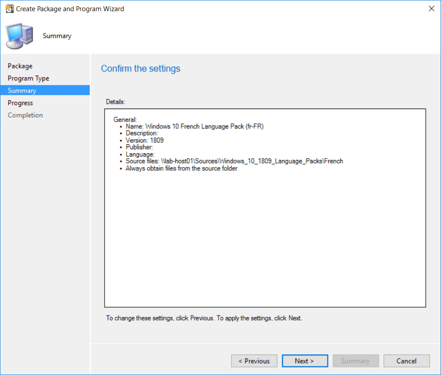The image size is (441, 375).
Task: Go to the Package step in the sidebar
Action: [20, 66]
